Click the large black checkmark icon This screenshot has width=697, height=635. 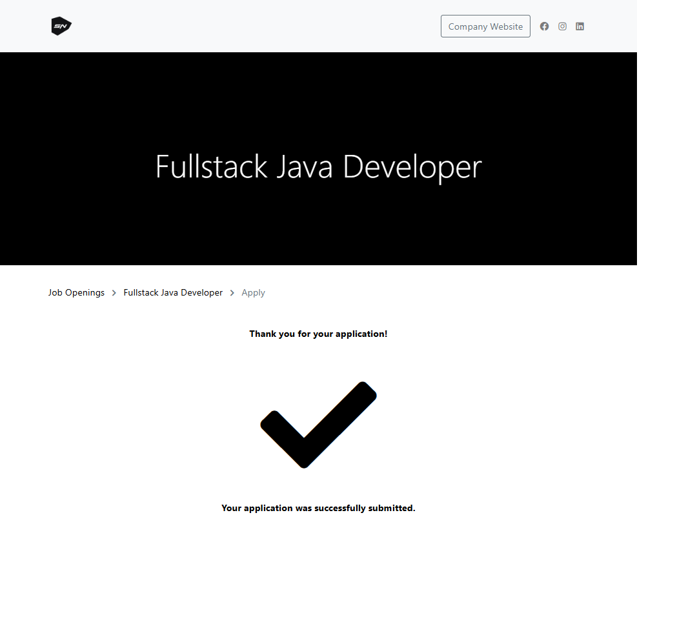[318, 424]
